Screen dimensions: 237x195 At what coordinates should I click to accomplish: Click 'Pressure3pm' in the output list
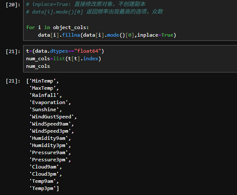[x=48, y=160]
